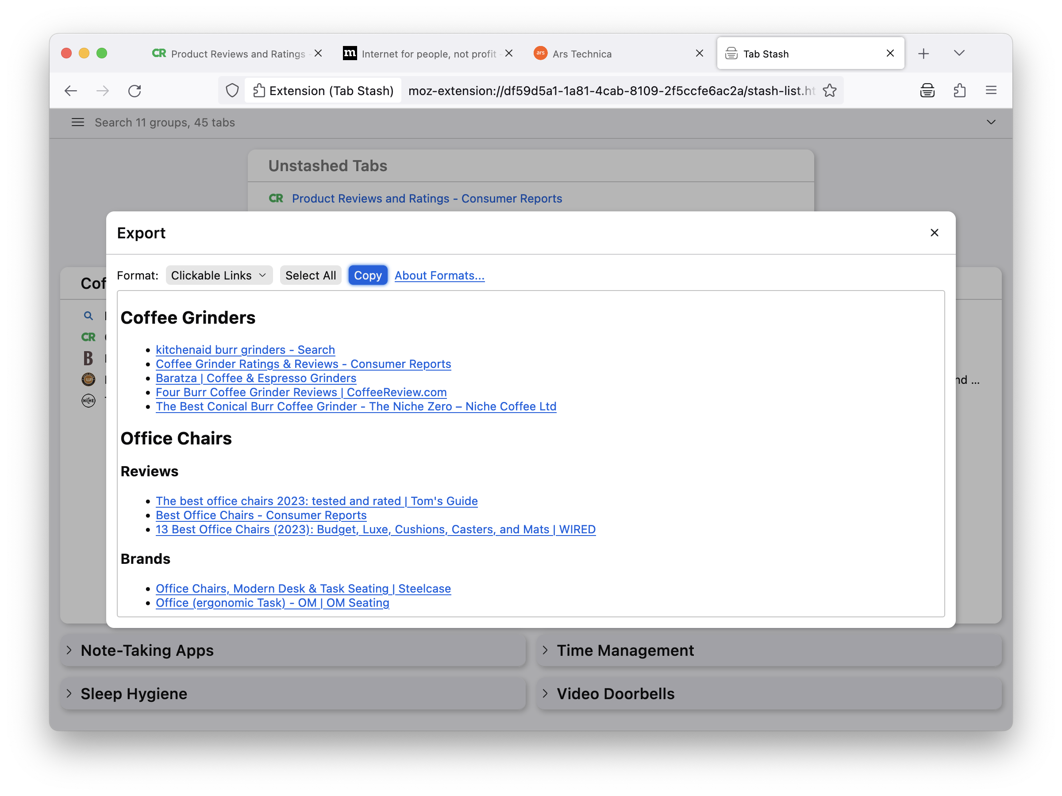The width and height of the screenshot is (1062, 796).
Task: Click the browser forward arrow
Action: 102,91
